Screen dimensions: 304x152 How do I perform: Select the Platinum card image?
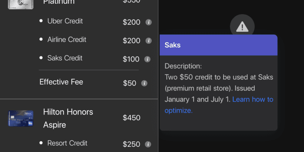pos(20,4)
